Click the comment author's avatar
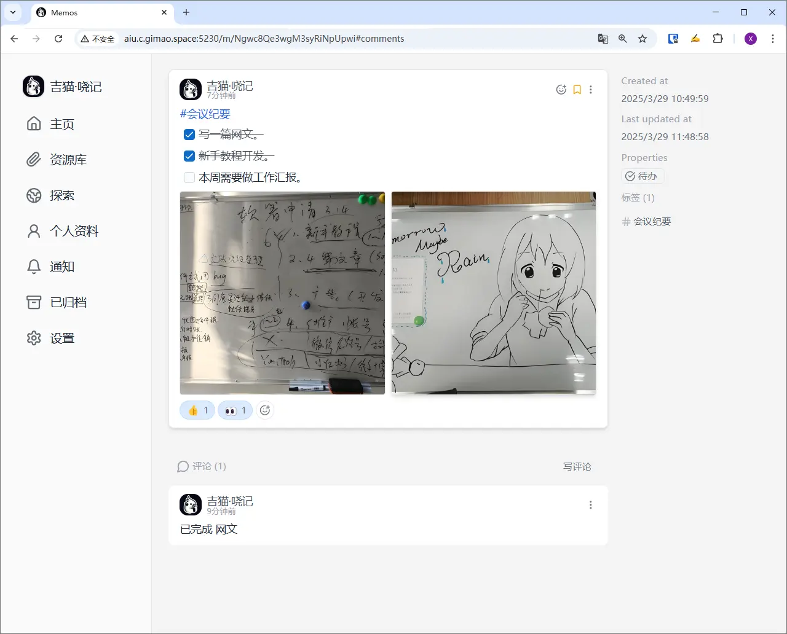This screenshot has width=787, height=634. [191, 505]
